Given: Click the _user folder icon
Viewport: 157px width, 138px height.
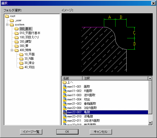Looking at the screenshot, I should coord(12,21).
